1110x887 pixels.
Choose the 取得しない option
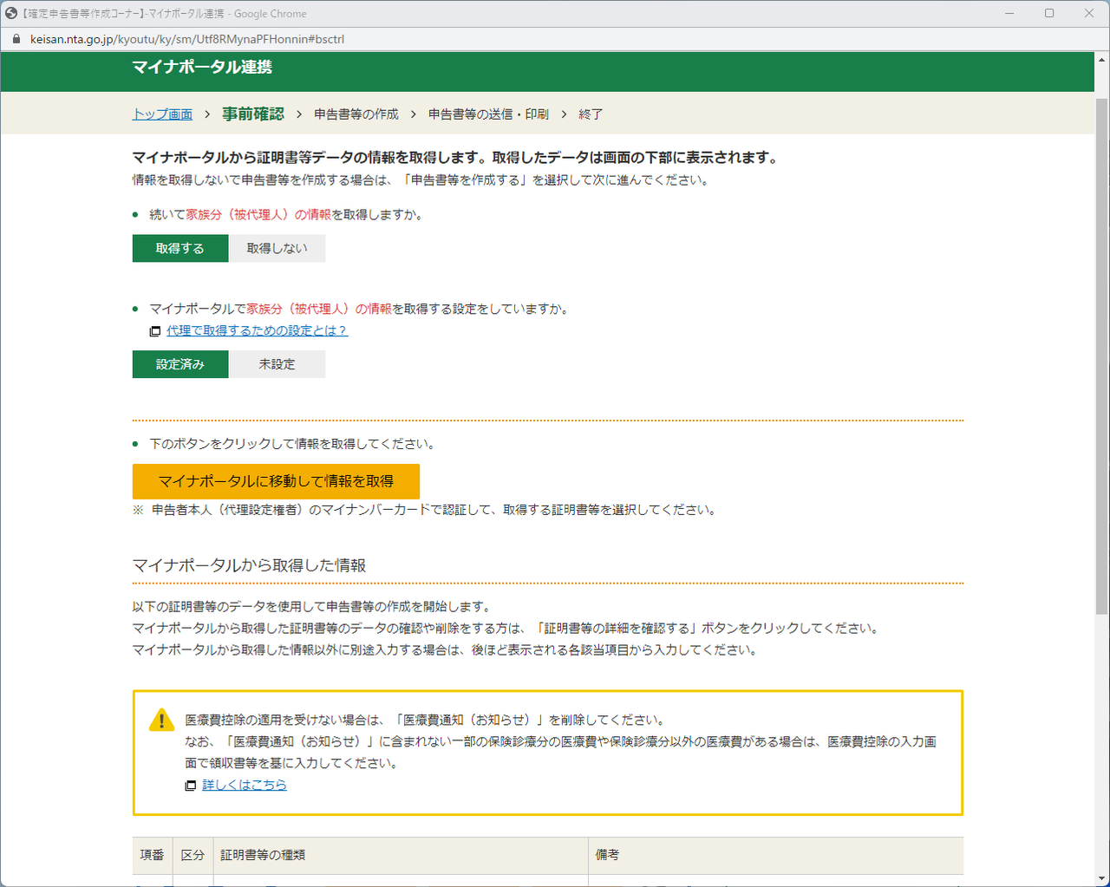click(277, 248)
